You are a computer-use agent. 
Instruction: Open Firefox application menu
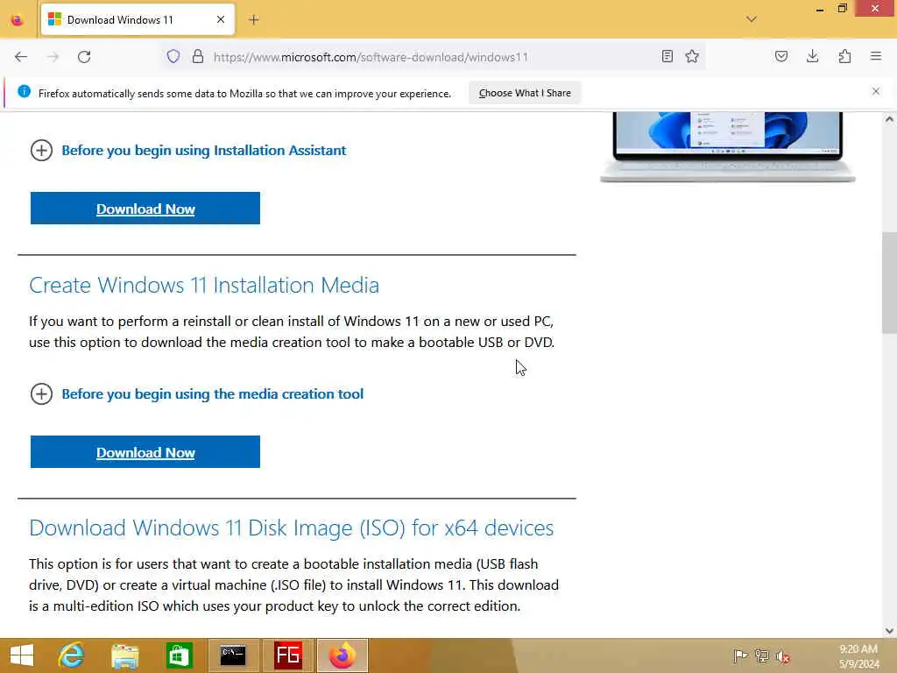click(876, 56)
